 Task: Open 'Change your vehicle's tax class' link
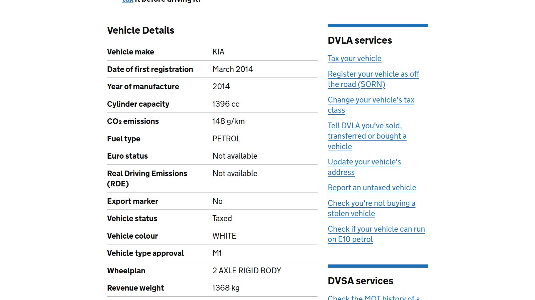pyautogui.click(x=371, y=105)
